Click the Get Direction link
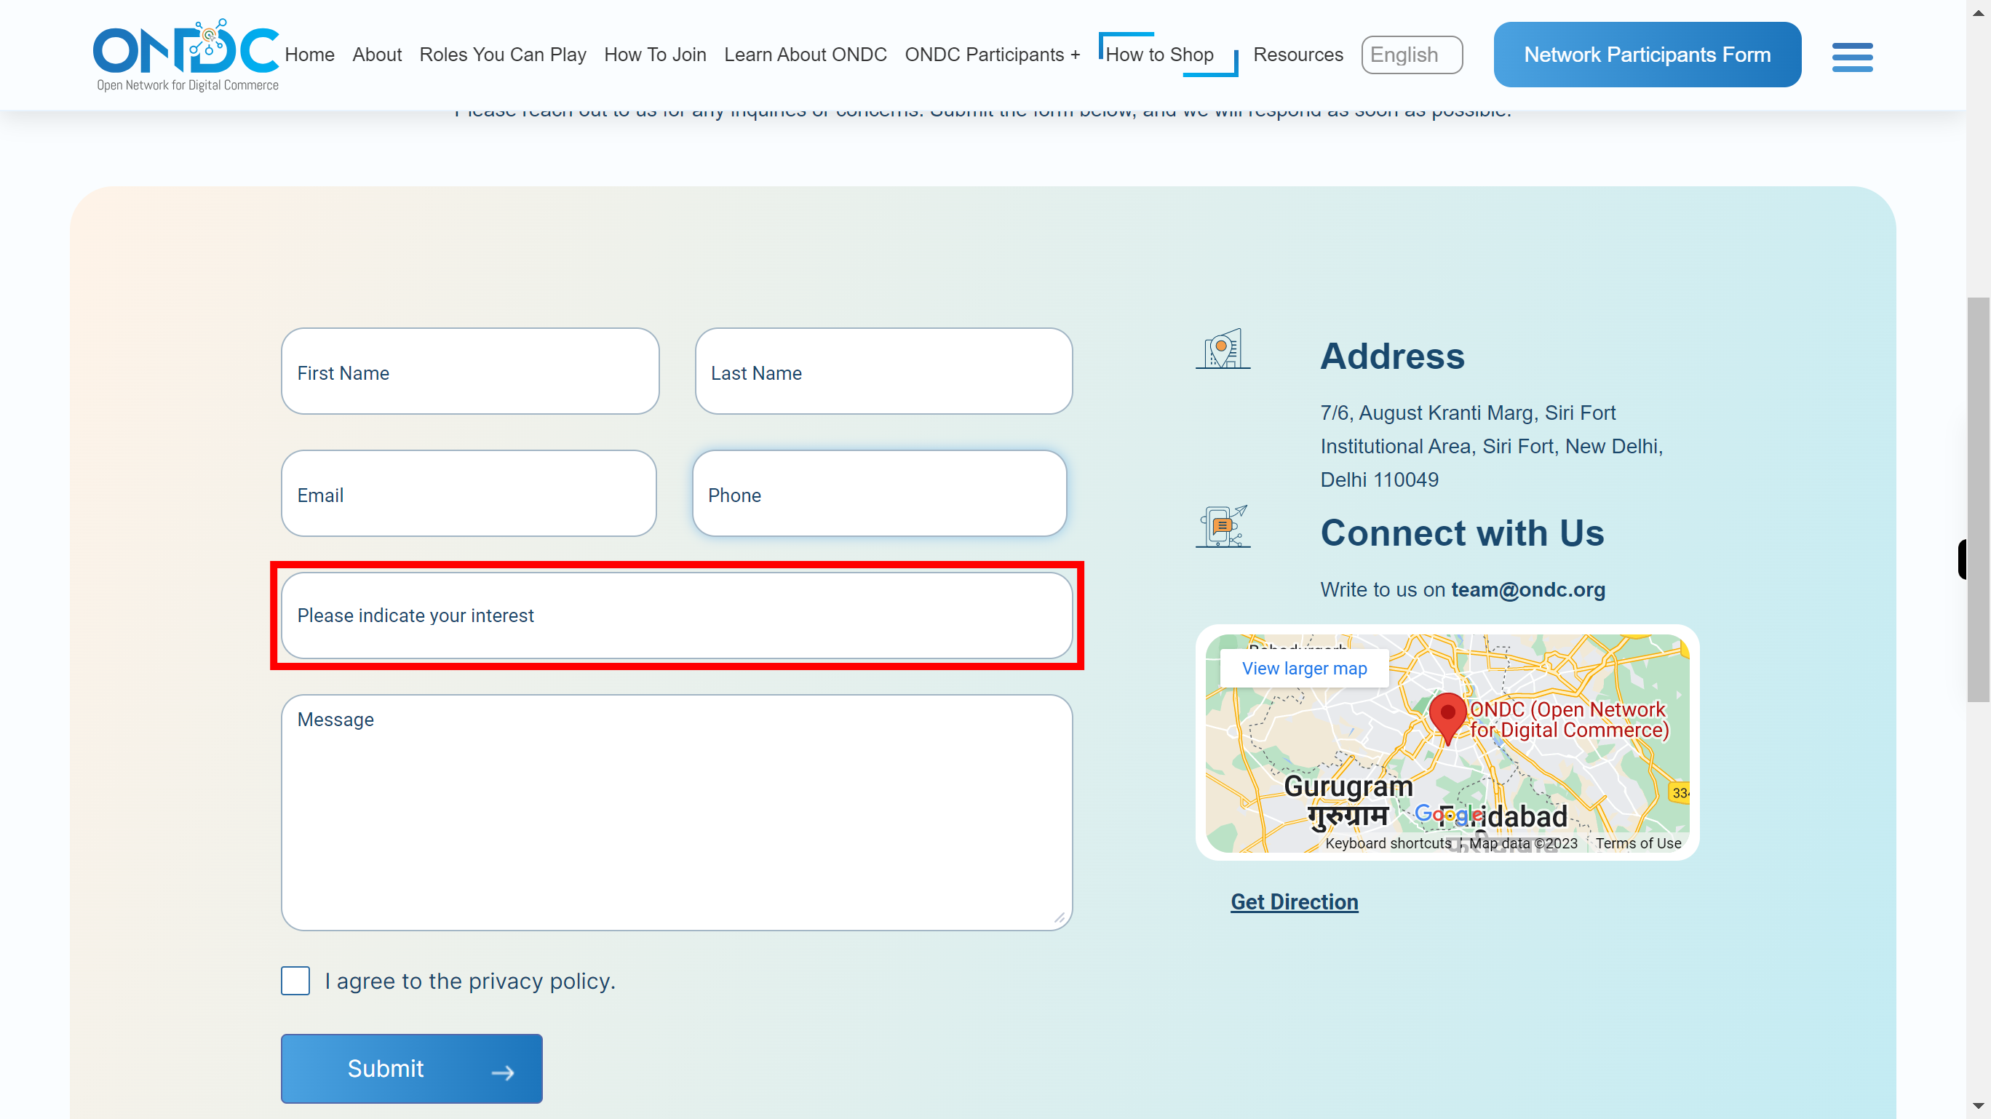 [1295, 901]
